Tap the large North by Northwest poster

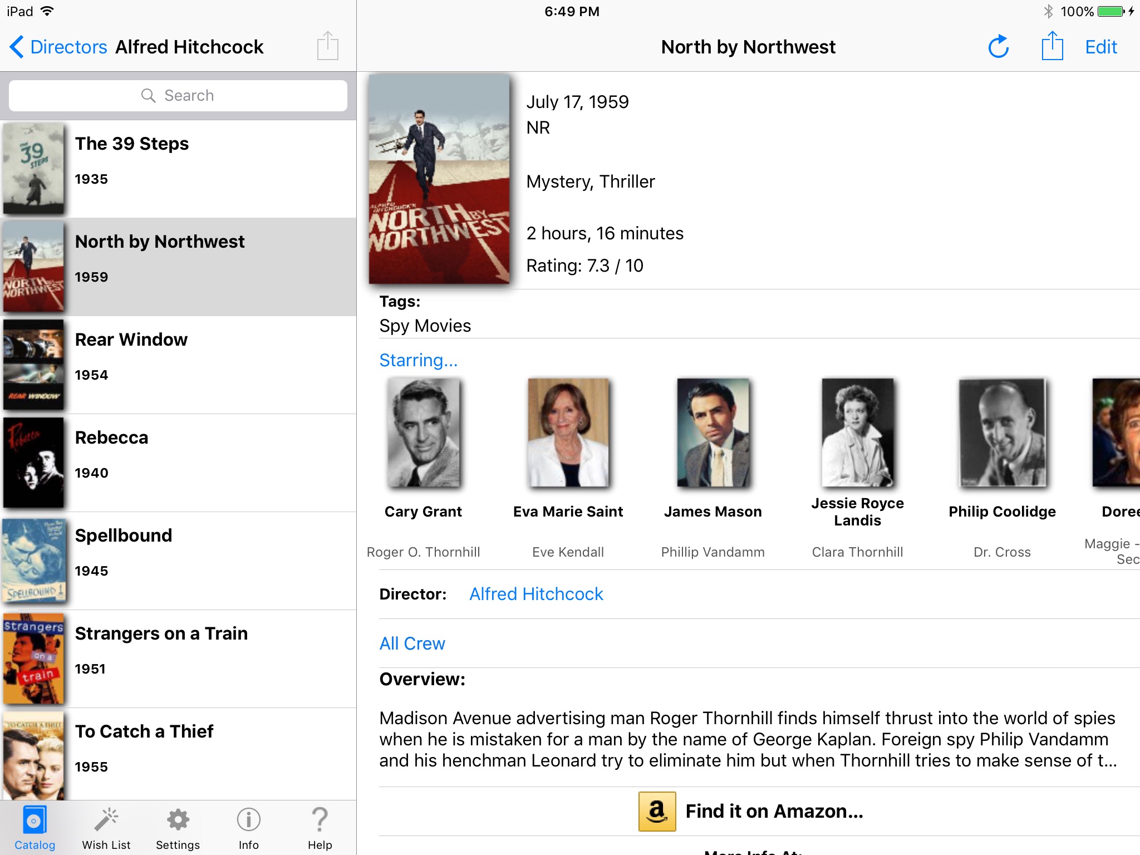(x=439, y=179)
